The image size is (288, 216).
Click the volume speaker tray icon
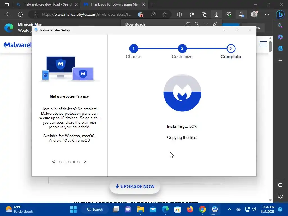[x=254, y=209]
